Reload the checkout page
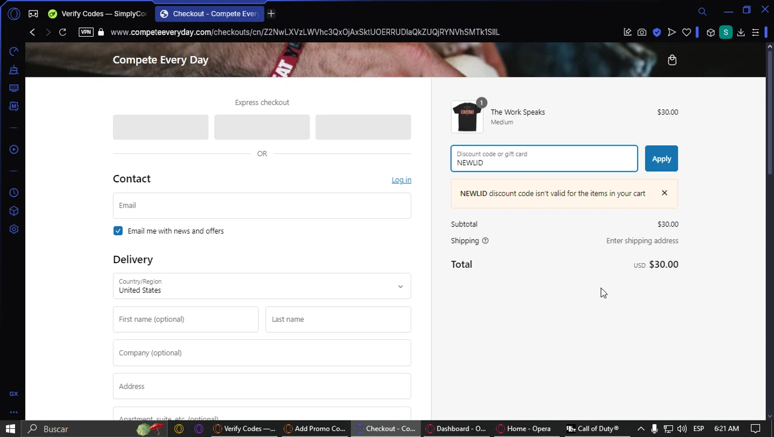 pyautogui.click(x=63, y=32)
